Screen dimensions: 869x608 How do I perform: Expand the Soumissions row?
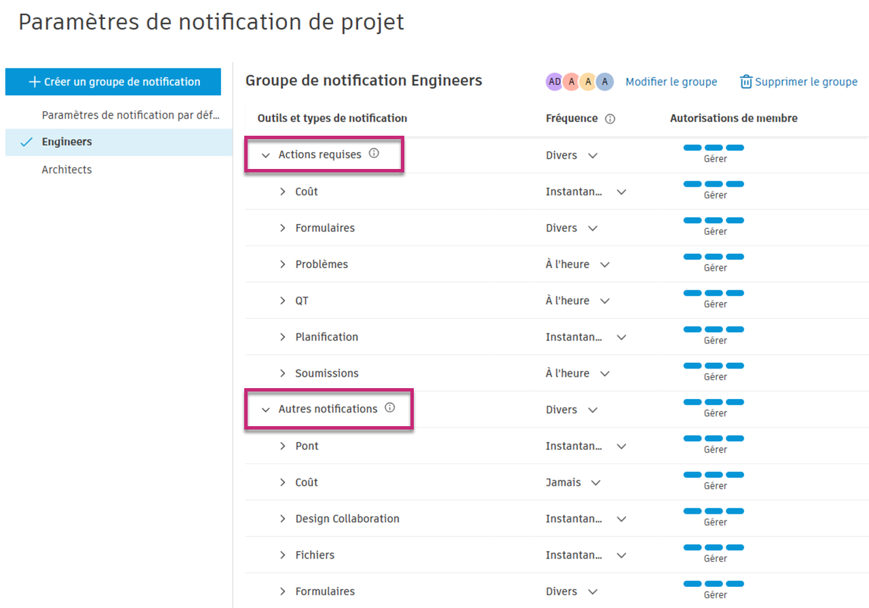point(283,373)
